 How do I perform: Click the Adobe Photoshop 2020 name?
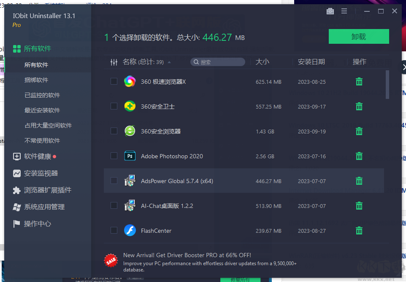click(172, 156)
